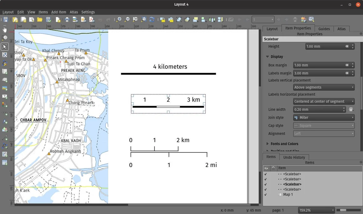Viewport: 363px width, 214px height.
Task: Toggle visibility checkbox of first Scalebar item
Action: (x=266, y=174)
